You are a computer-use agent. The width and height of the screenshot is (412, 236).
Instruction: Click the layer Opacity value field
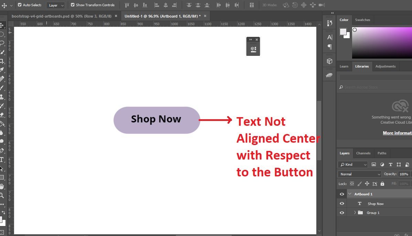coord(404,174)
